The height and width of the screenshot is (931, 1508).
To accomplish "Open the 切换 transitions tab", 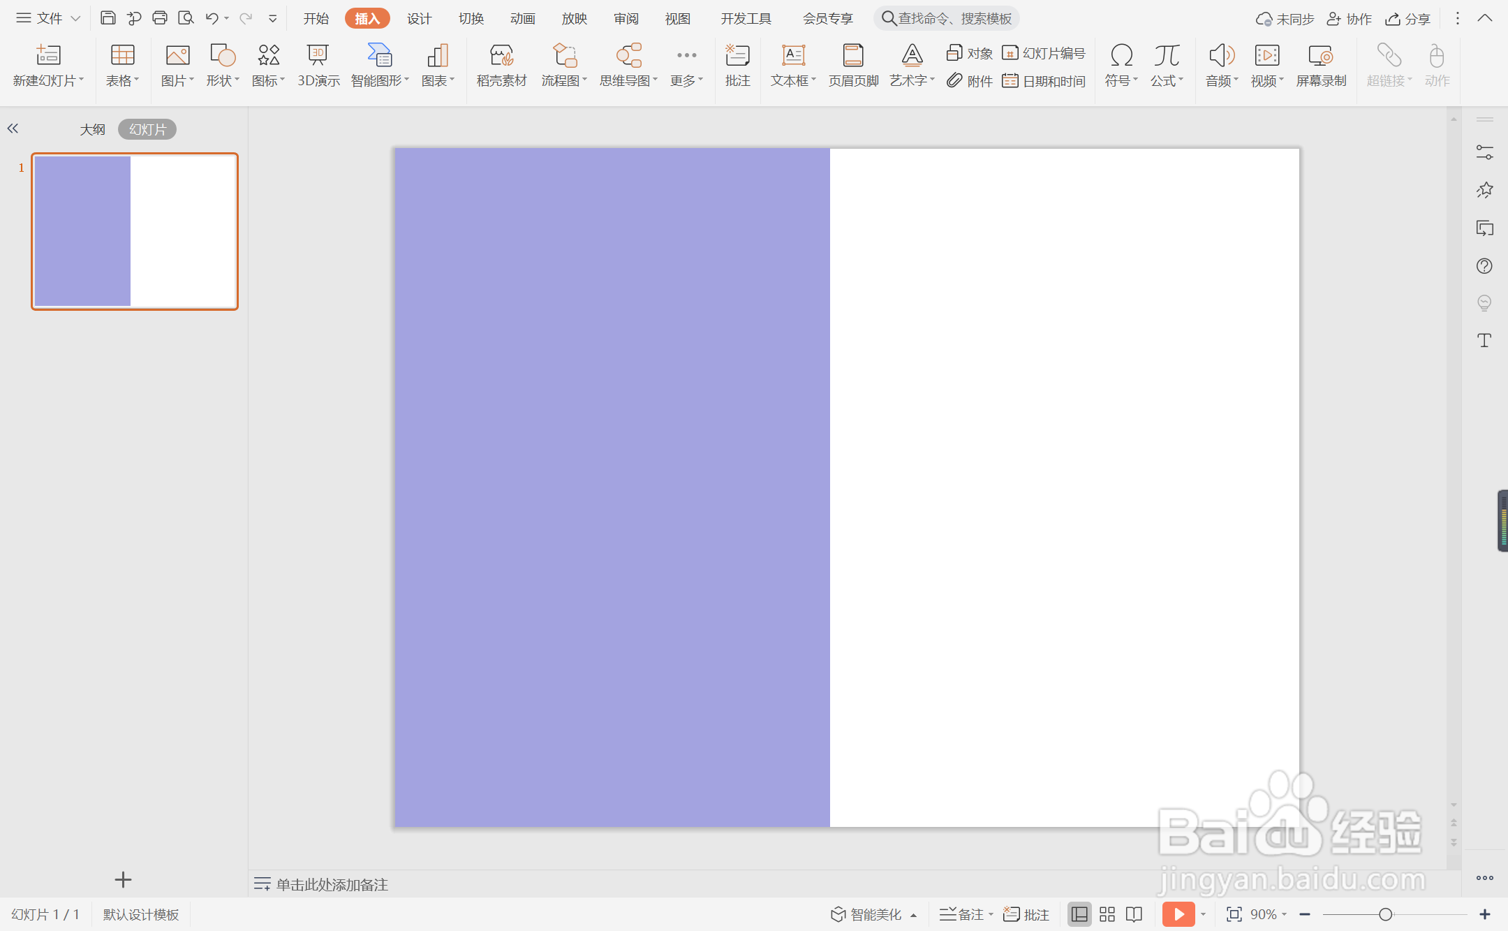I will coord(471,19).
